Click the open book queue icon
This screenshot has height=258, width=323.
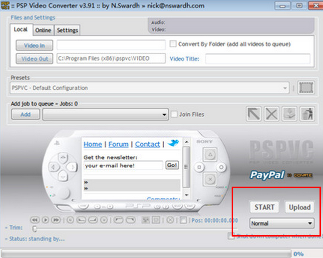(290, 114)
